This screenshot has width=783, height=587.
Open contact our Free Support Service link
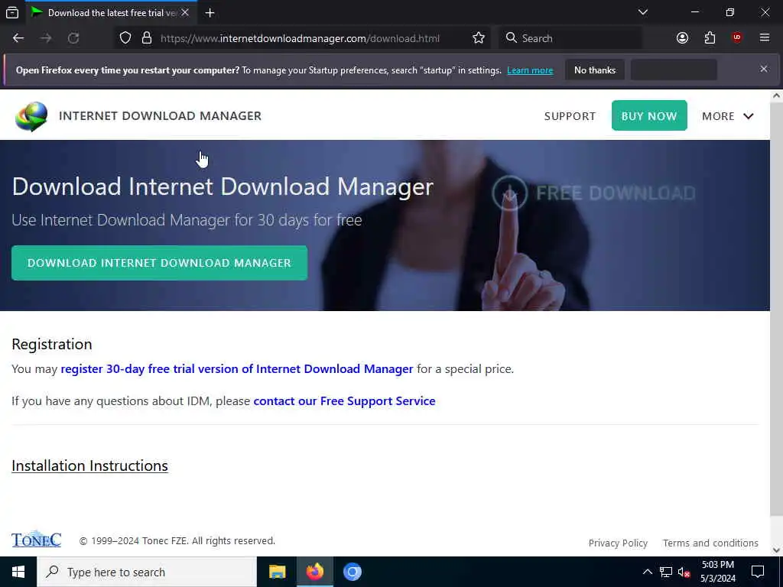tap(344, 401)
